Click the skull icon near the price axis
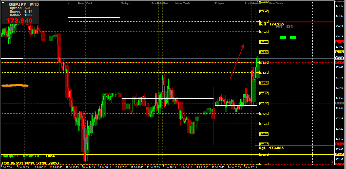Image resolution: width=346 pixels, height=169 pixels. click(x=332, y=161)
